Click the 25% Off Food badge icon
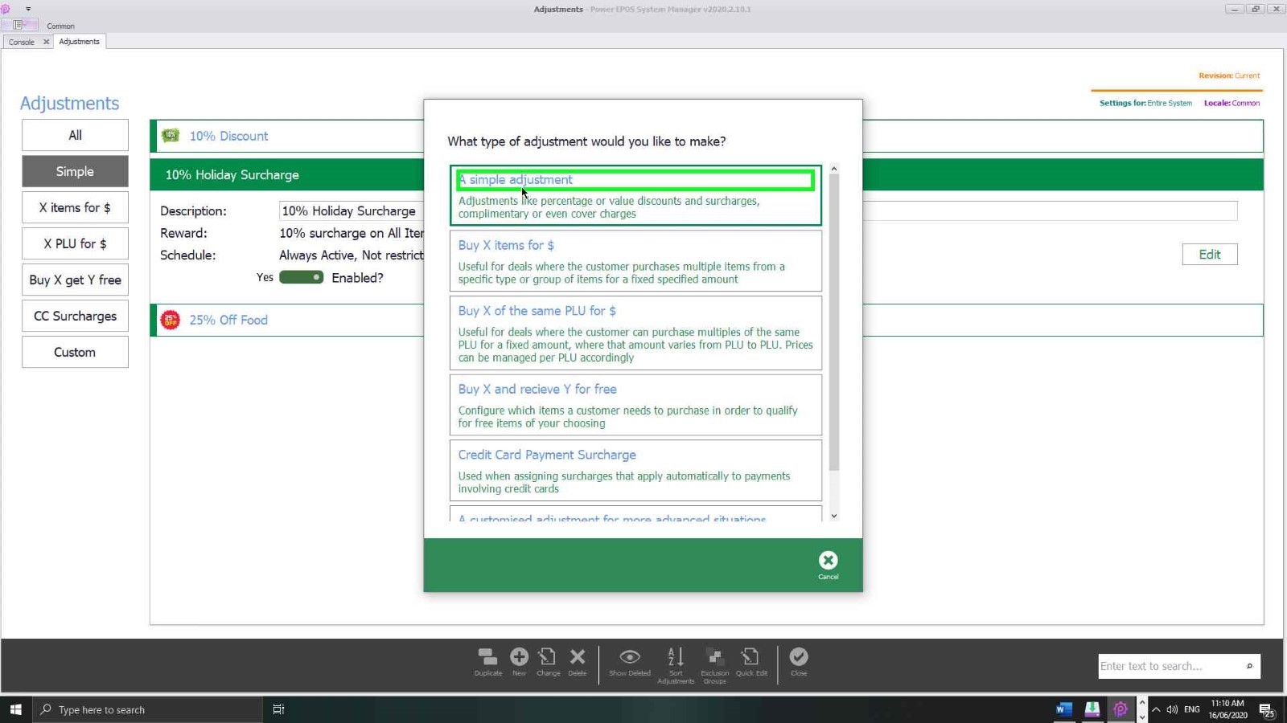Screen dimensions: 1287x723 171,320
